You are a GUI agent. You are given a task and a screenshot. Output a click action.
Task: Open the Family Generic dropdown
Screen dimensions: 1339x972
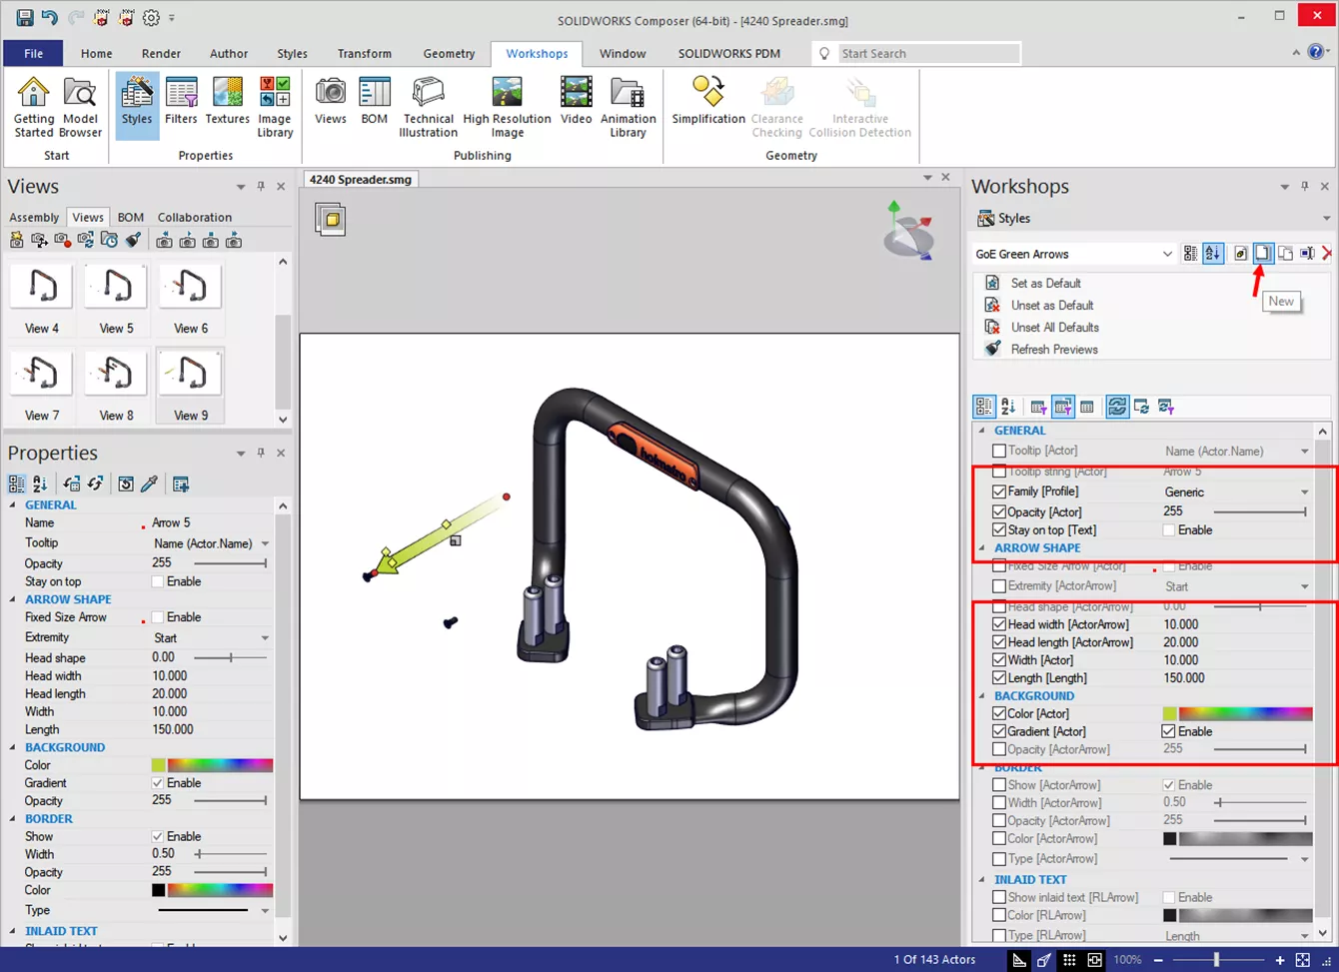[x=1304, y=491]
